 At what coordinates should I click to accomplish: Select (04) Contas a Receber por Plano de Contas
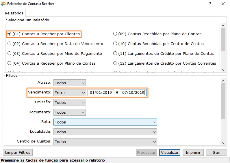click(x=51, y=63)
